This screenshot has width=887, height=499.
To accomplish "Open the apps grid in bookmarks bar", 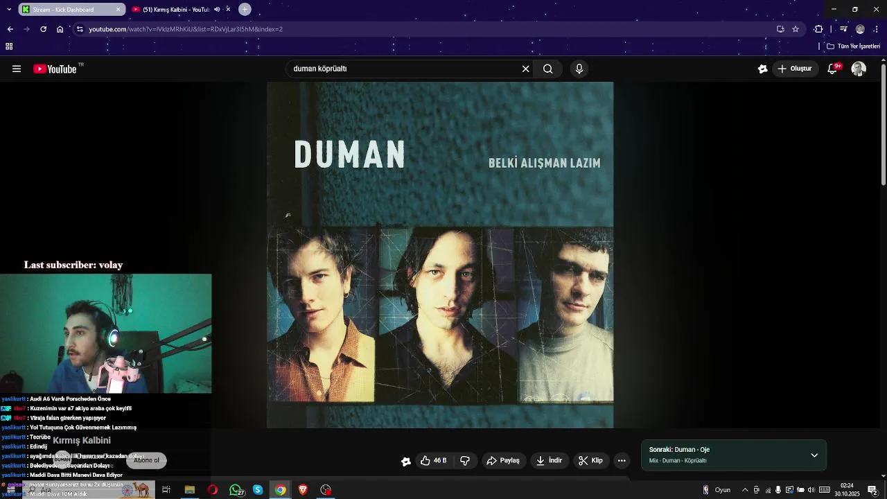I will point(9,46).
